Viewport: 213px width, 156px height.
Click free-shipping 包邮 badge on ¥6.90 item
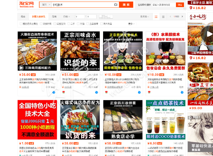click(x=160, y=143)
